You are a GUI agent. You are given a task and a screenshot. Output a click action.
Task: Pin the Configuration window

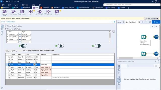(x=114, y=22)
